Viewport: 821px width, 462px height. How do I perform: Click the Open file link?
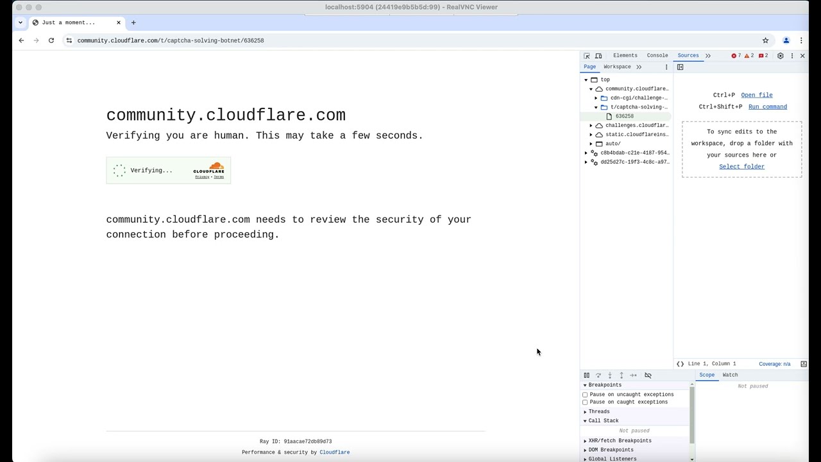pyautogui.click(x=757, y=95)
